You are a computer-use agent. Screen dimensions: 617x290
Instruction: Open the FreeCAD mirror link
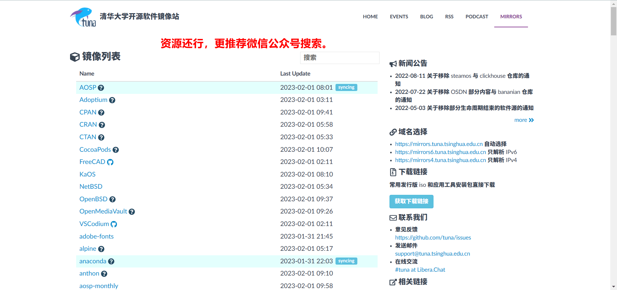coord(92,162)
